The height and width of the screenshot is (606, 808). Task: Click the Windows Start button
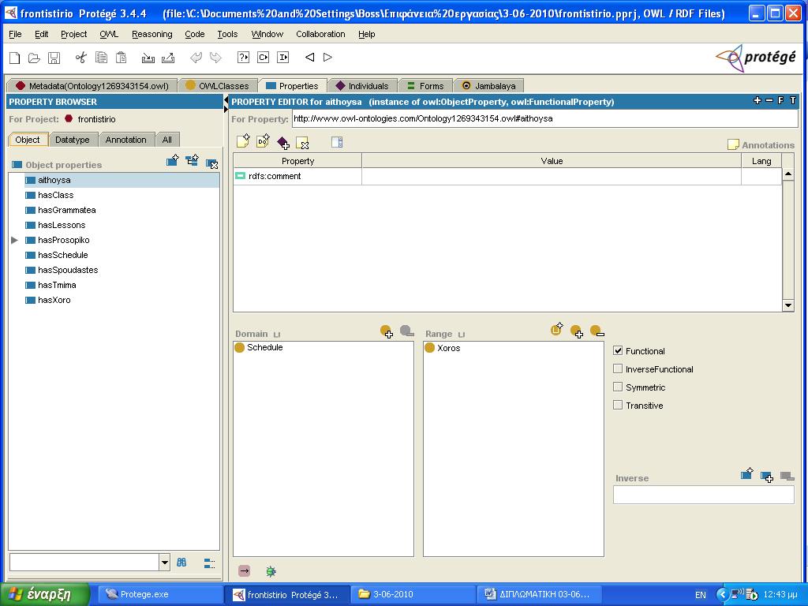[x=44, y=594]
